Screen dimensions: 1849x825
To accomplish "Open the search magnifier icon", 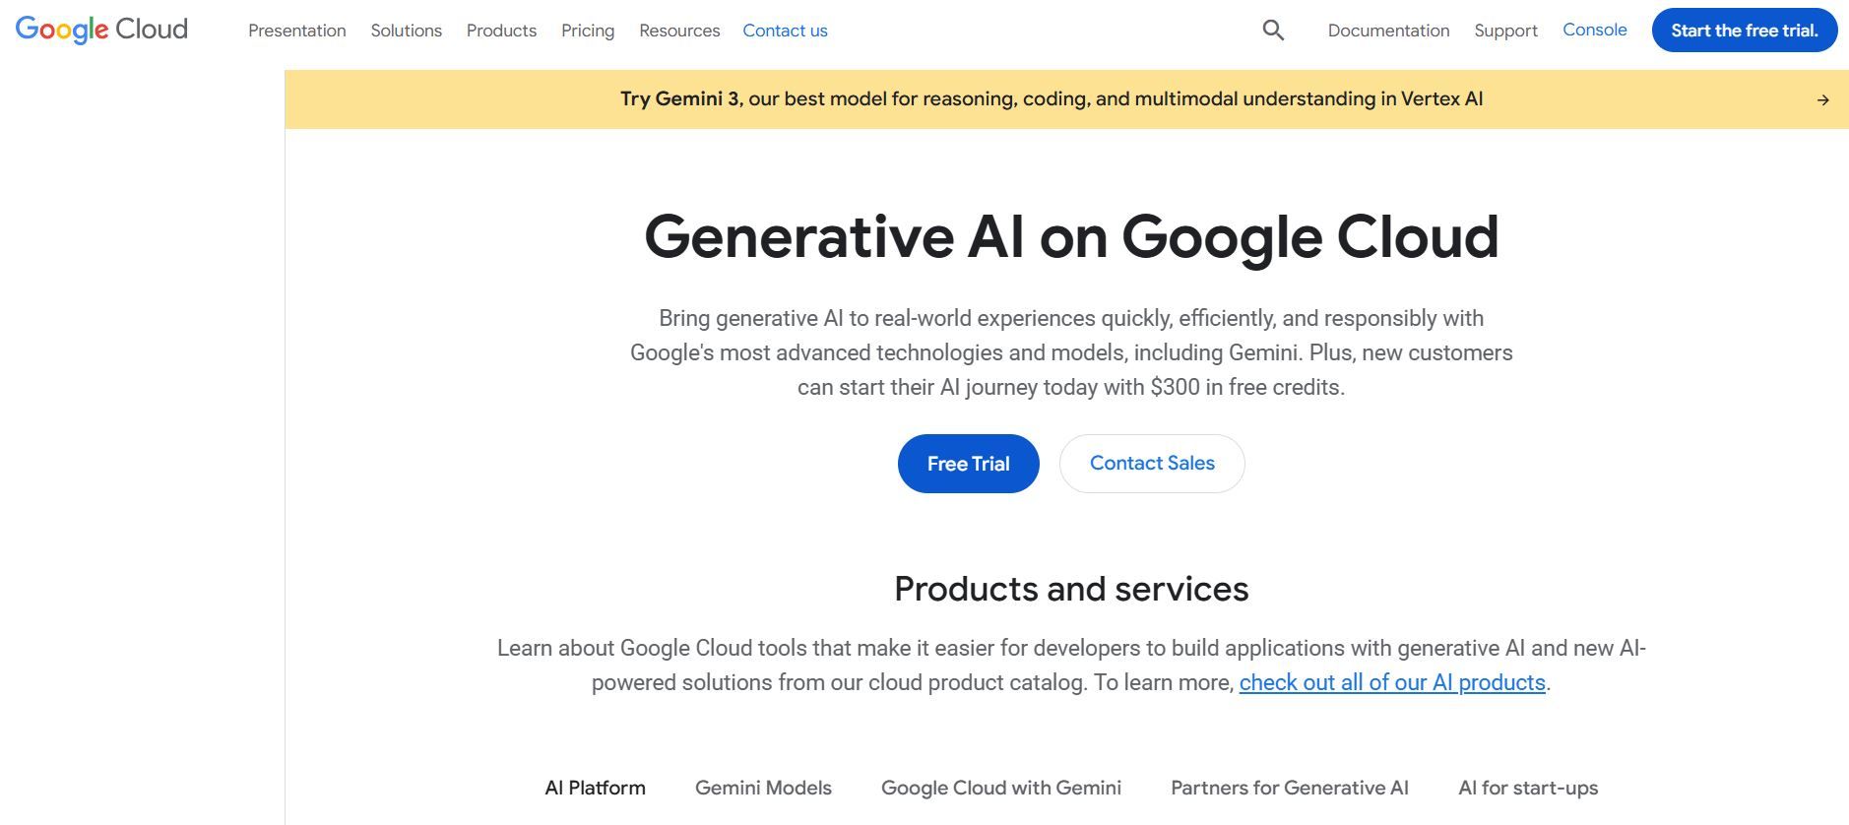I will tap(1273, 31).
